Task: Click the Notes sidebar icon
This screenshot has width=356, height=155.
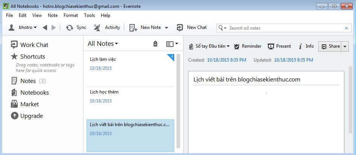Action: click(14, 81)
